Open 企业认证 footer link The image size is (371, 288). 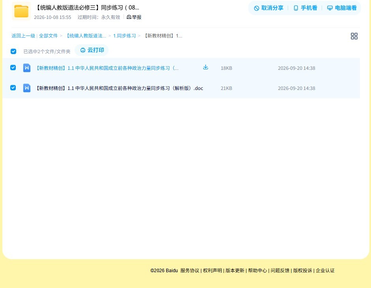point(325,271)
